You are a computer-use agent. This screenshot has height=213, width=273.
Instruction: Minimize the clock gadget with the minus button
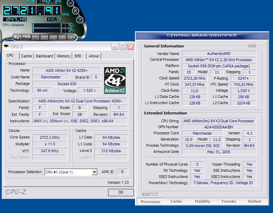click(71, 3)
